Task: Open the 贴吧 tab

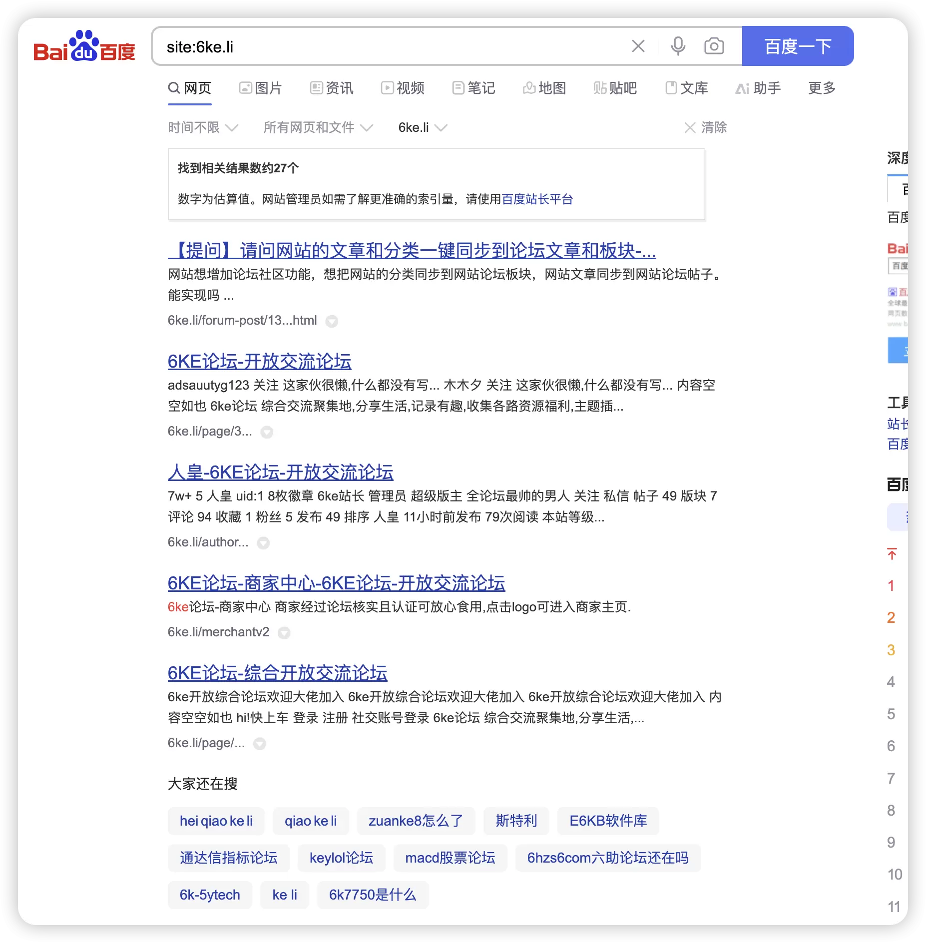Action: [x=615, y=88]
